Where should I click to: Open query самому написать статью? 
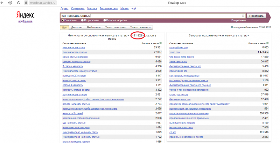coord(76,62)
